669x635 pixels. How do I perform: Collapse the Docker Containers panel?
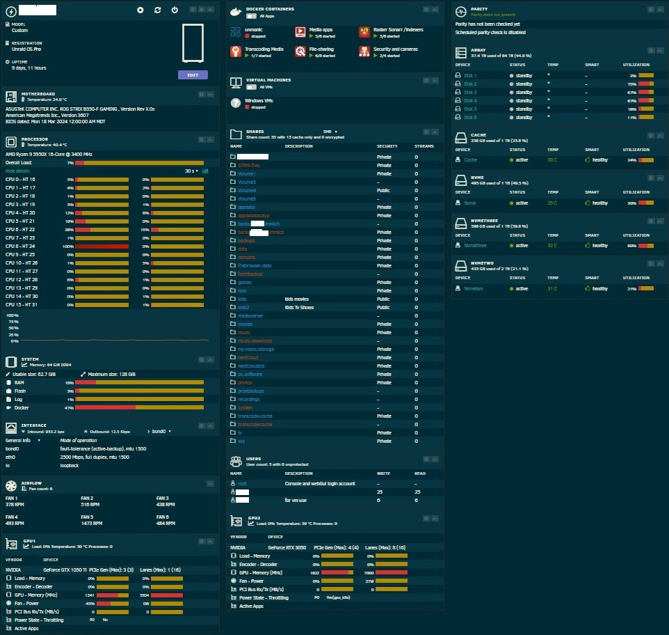(x=435, y=9)
